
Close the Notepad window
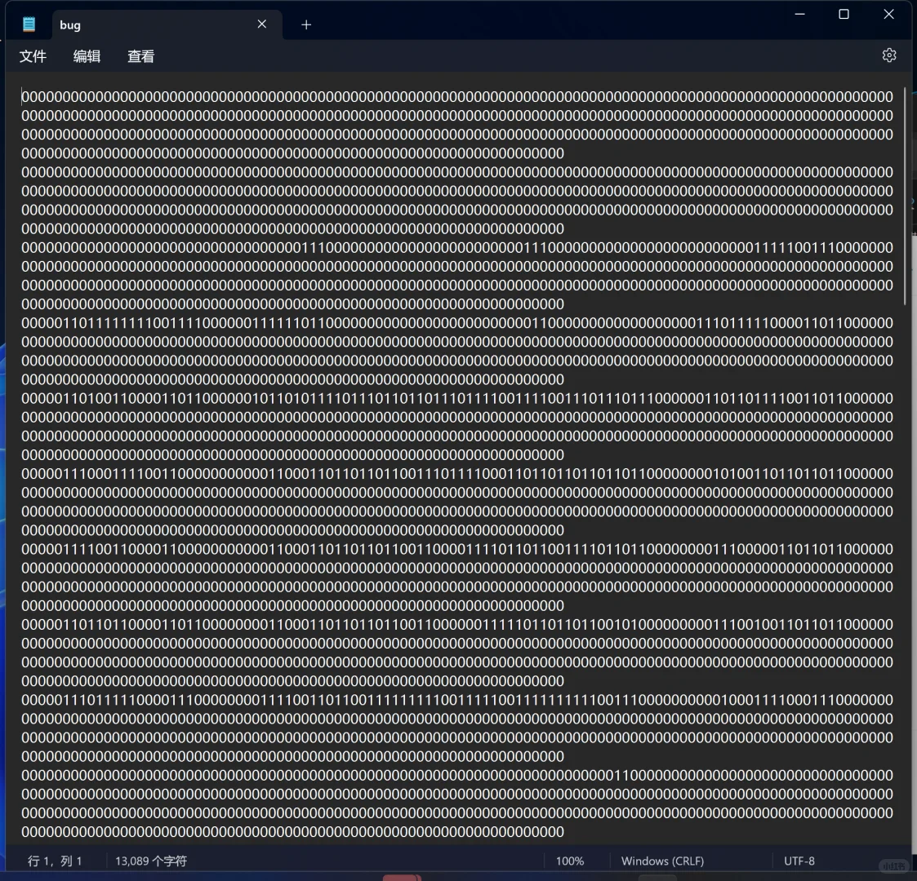[x=888, y=14]
